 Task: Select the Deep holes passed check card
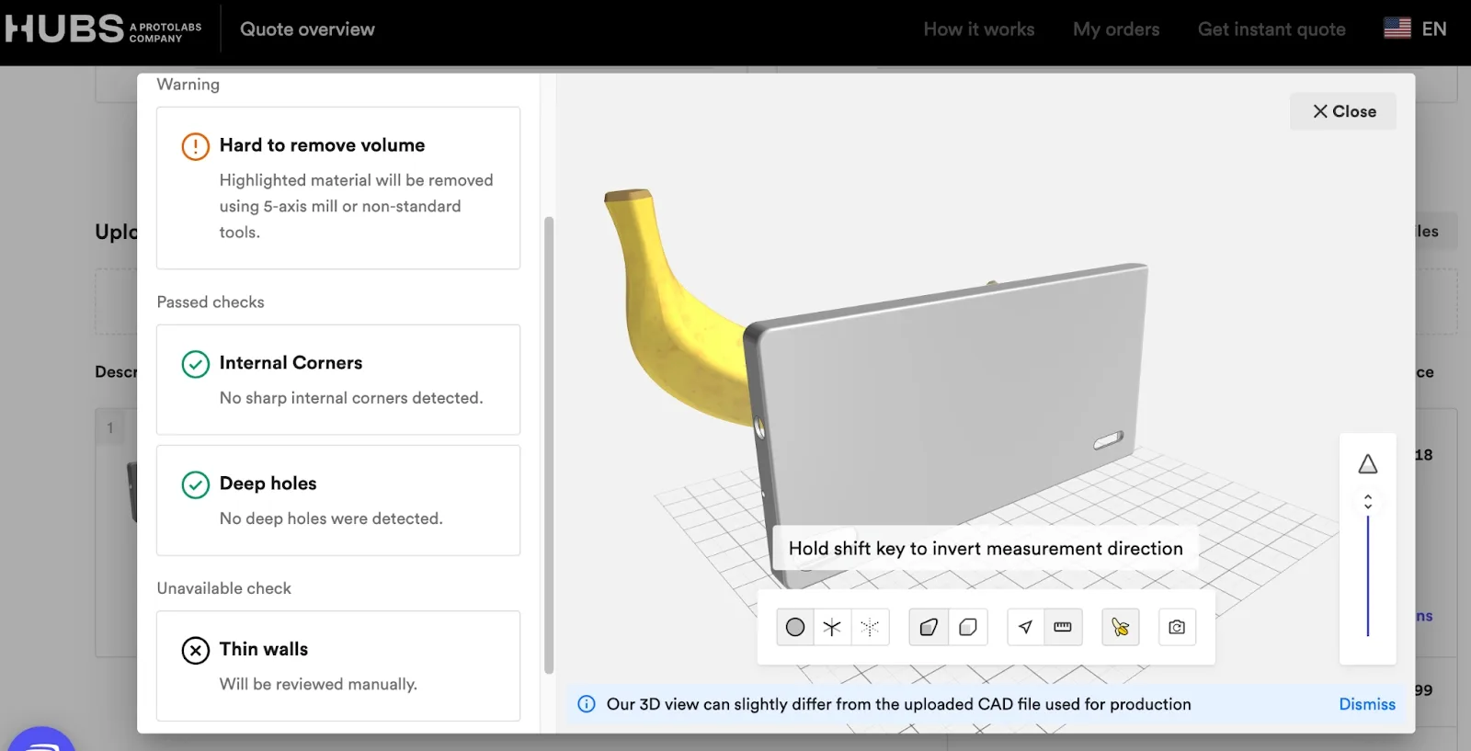point(338,500)
